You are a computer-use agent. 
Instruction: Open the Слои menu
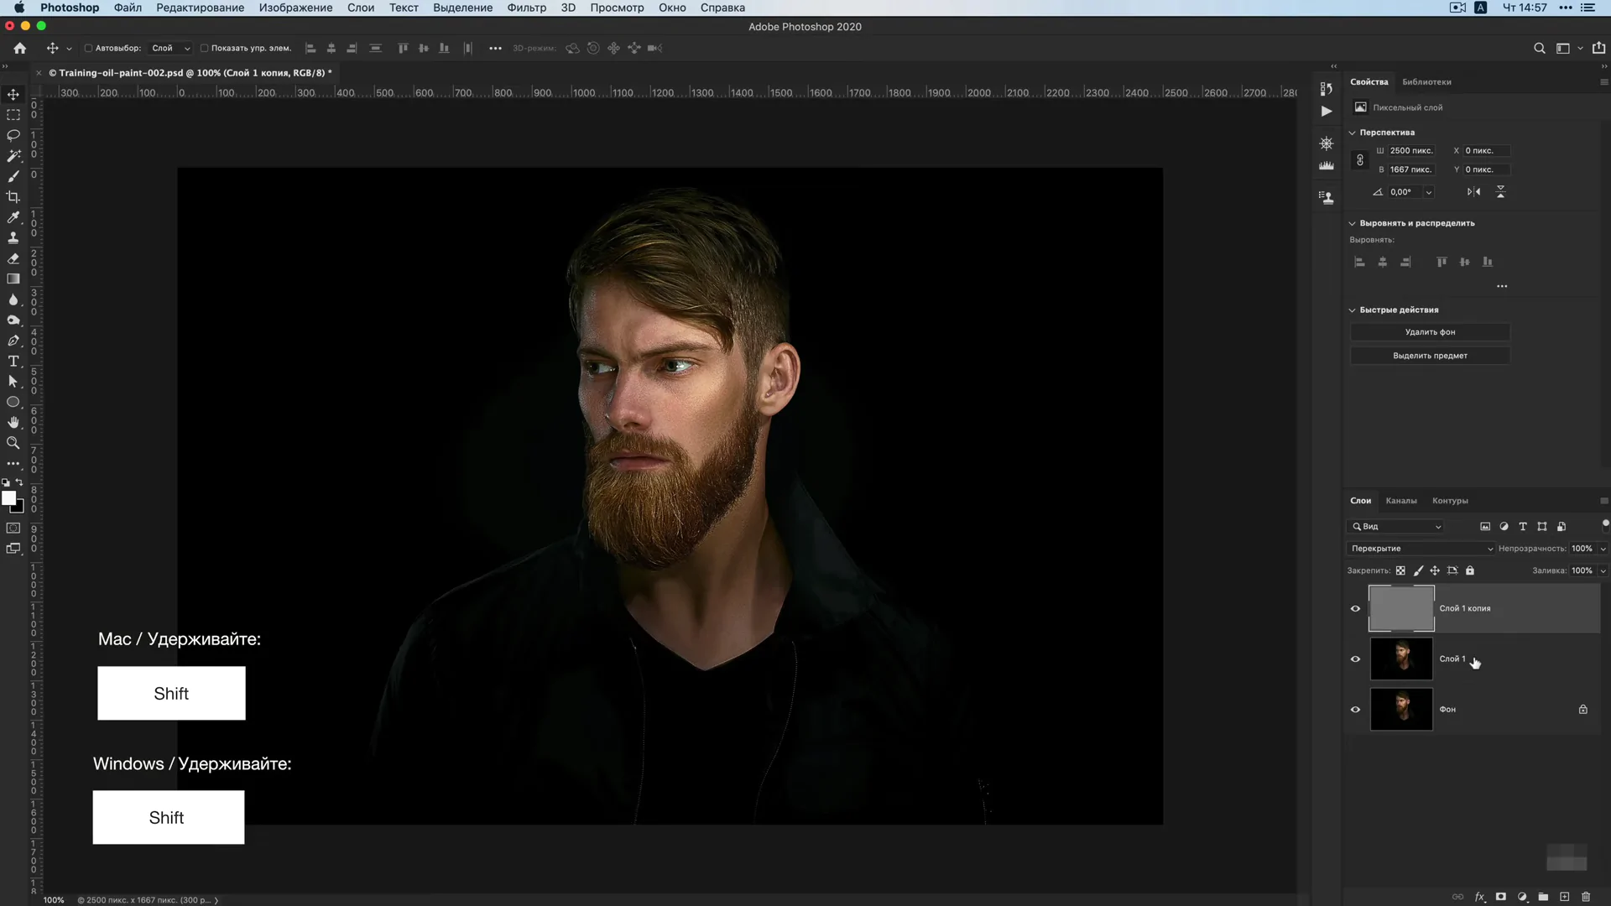[x=361, y=8]
